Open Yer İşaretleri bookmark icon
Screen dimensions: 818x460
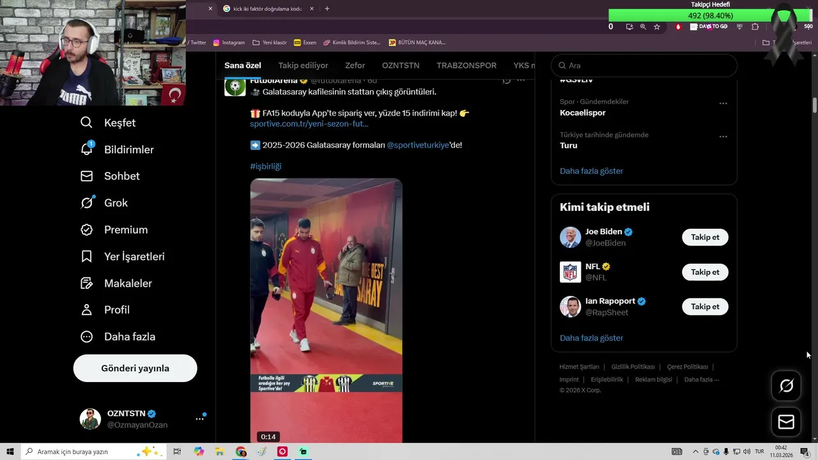click(87, 256)
